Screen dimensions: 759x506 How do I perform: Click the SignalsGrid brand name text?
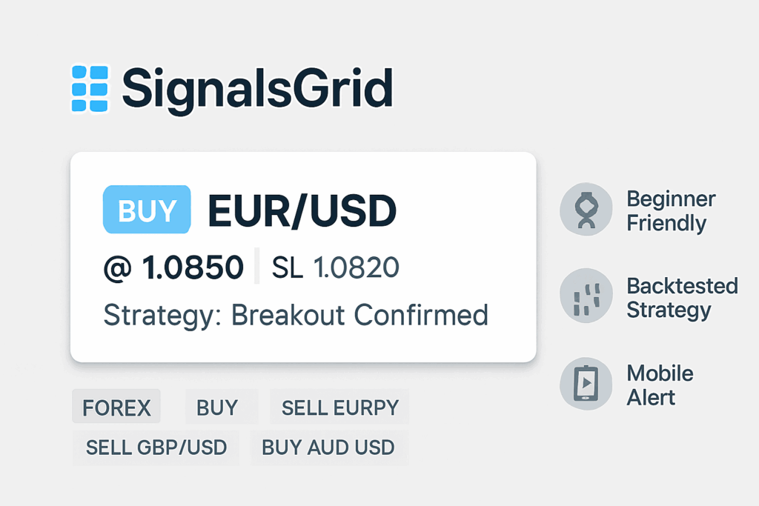(x=256, y=88)
